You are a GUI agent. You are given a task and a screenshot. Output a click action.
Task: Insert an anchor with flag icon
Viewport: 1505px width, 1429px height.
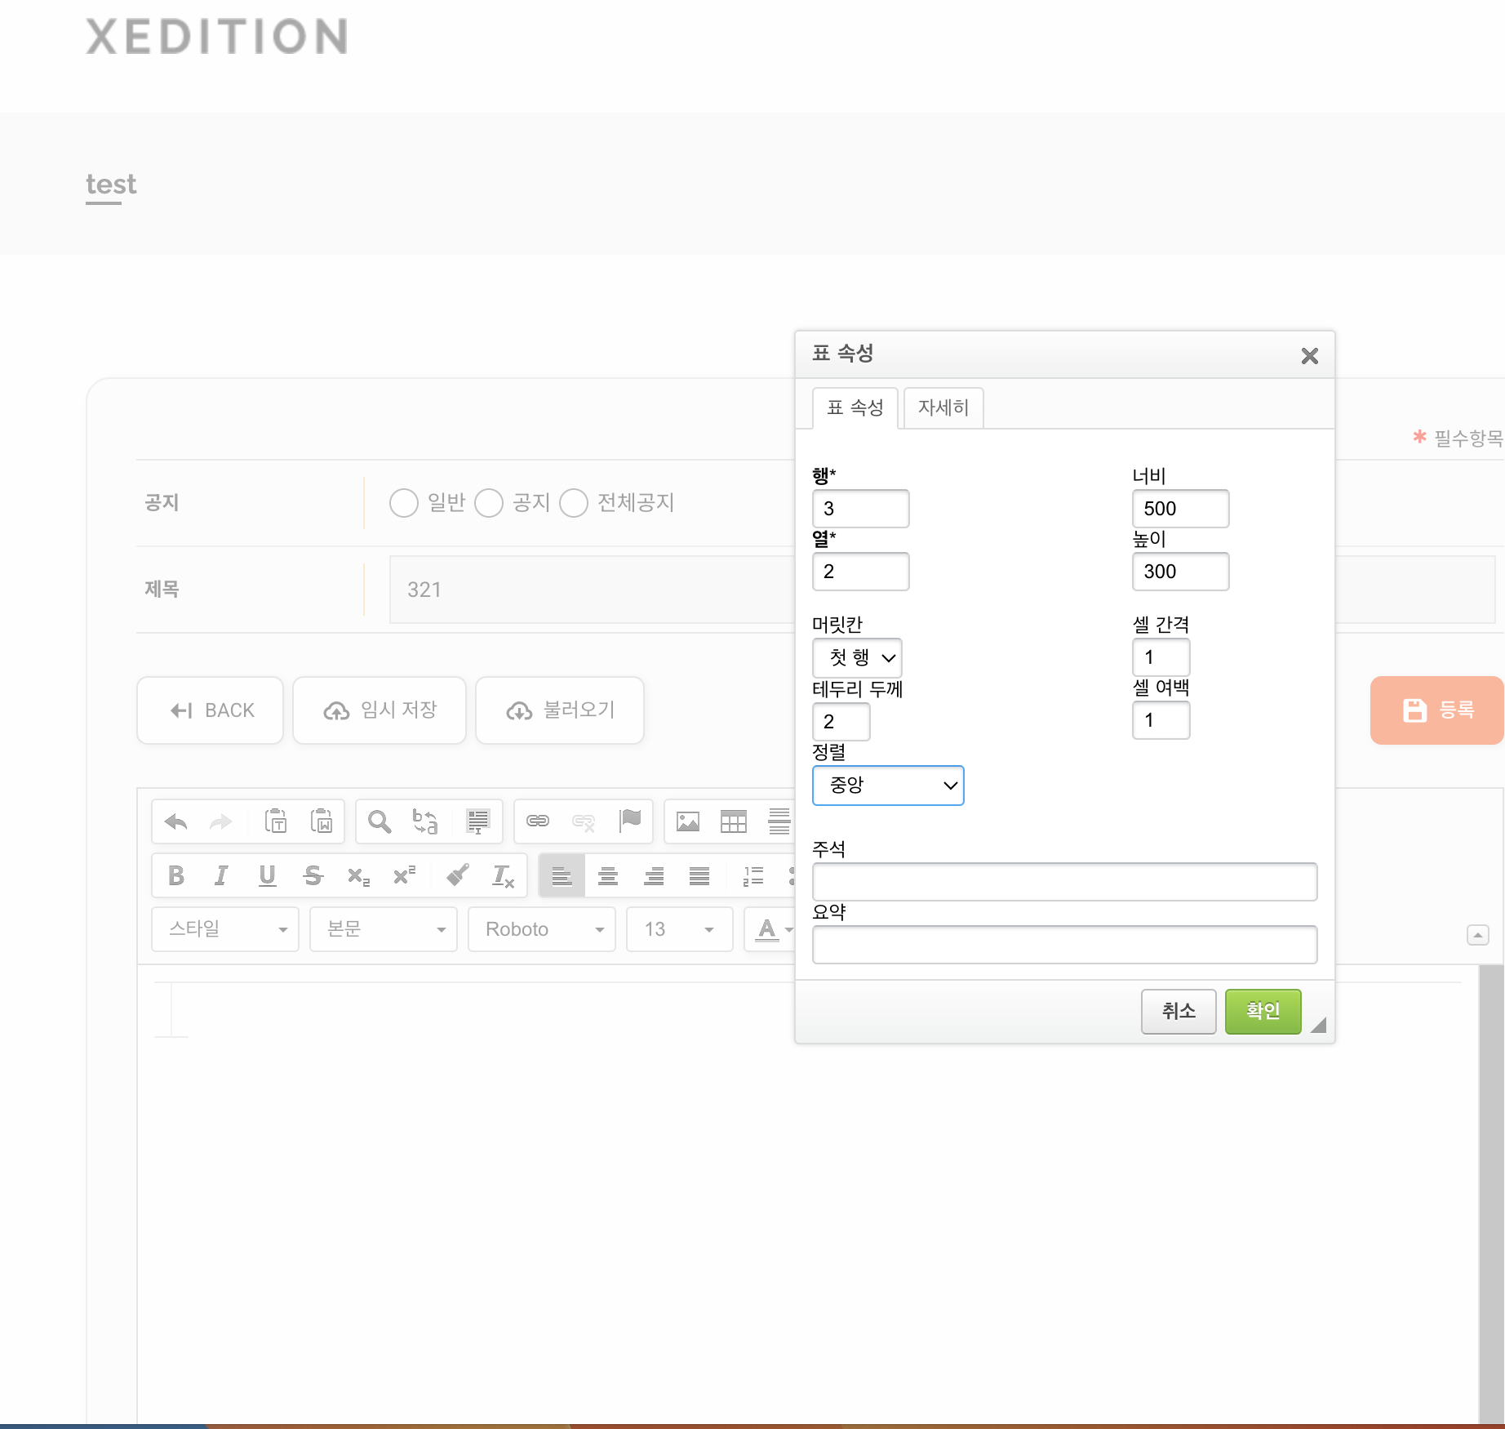[x=630, y=821]
